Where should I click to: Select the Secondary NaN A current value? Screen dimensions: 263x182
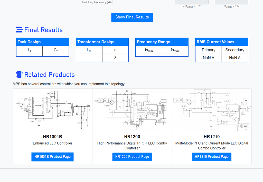click(x=235, y=58)
